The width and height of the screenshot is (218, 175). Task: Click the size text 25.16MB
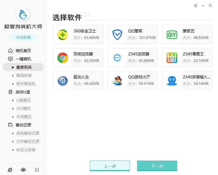coord(201,61)
